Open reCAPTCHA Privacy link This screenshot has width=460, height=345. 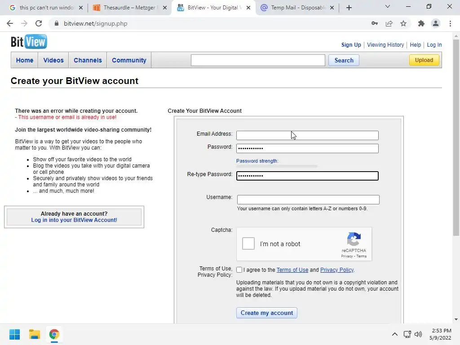pyautogui.click(x=347, y=256)
